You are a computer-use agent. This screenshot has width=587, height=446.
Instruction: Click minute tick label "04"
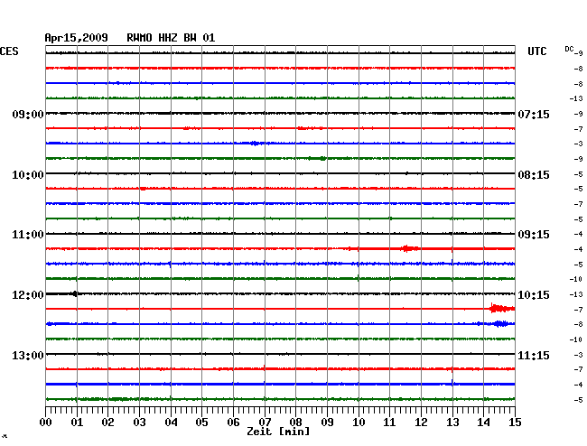[x=171, y=422]
